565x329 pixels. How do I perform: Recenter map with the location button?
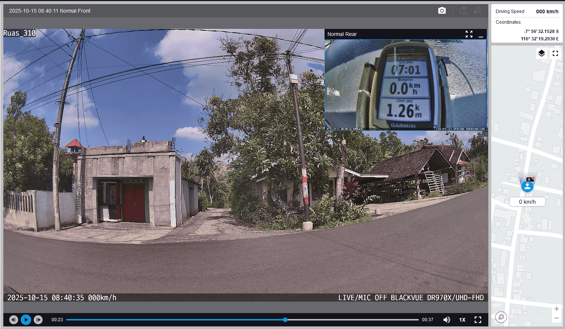pos(501,317)
